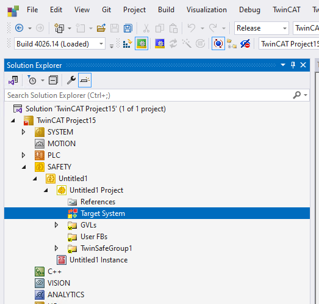319x304 pixels.
Task: Click the Paste clipboard icon
Action: click(173, 28)
